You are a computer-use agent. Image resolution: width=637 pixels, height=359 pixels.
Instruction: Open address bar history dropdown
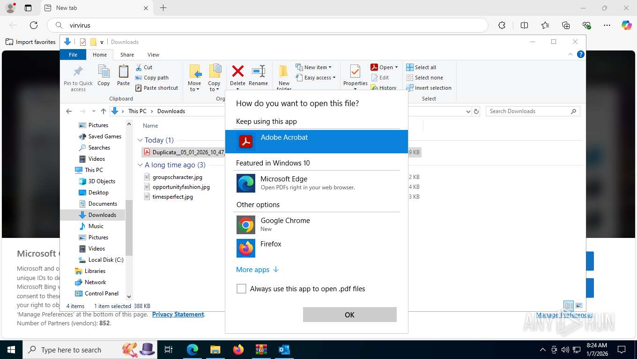(x=468, y=111)
